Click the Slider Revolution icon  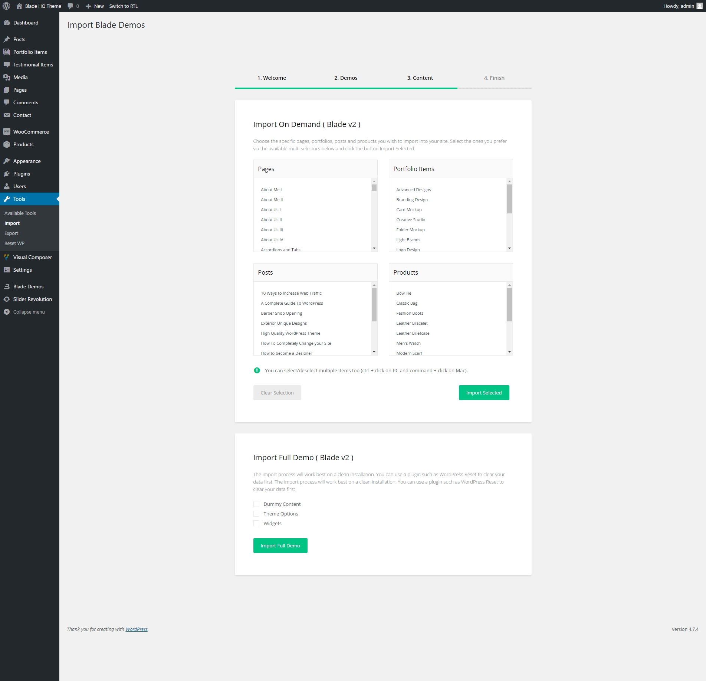tap(7, 299)
